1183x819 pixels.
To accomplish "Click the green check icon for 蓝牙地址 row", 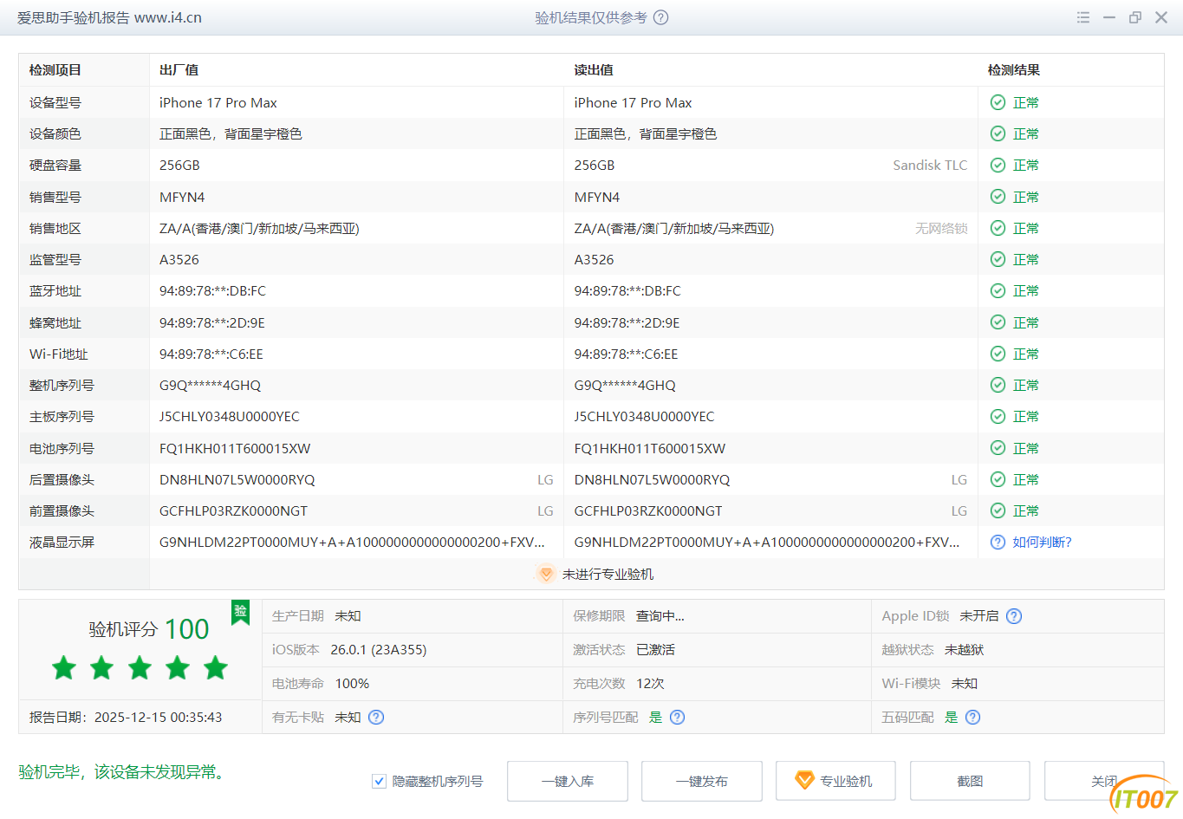I will click(x=998, y=291).
